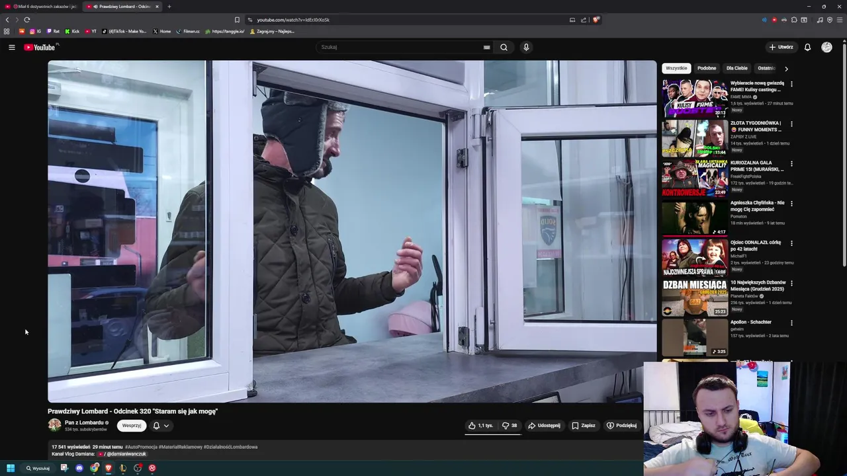
Task: Open the Brave Shields lion icon
Action: [596, 20]
